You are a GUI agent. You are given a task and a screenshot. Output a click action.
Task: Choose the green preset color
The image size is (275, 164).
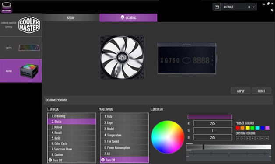pyautogui.click(x=253, y=128)
